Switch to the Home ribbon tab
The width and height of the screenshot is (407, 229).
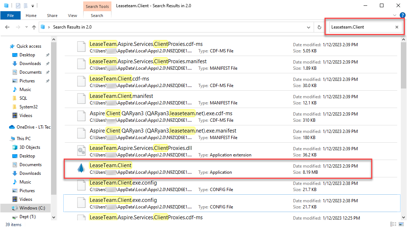click(x=31, y=16)
